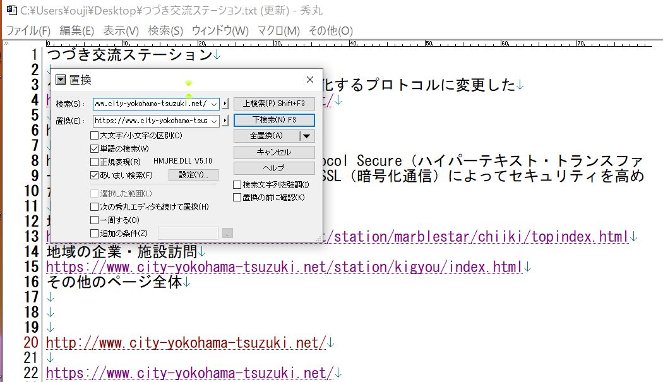Click the kigyou/index.html URL on line 15
Image resolution: width=663 pixels, height=382 pixels.
tap(285, 267)
